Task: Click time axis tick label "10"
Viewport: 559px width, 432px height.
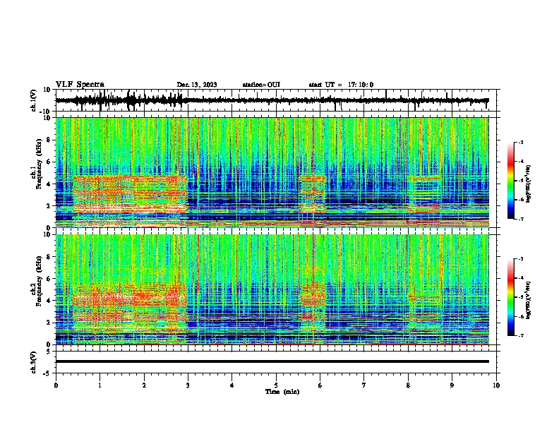Action: tap(496, 385)
